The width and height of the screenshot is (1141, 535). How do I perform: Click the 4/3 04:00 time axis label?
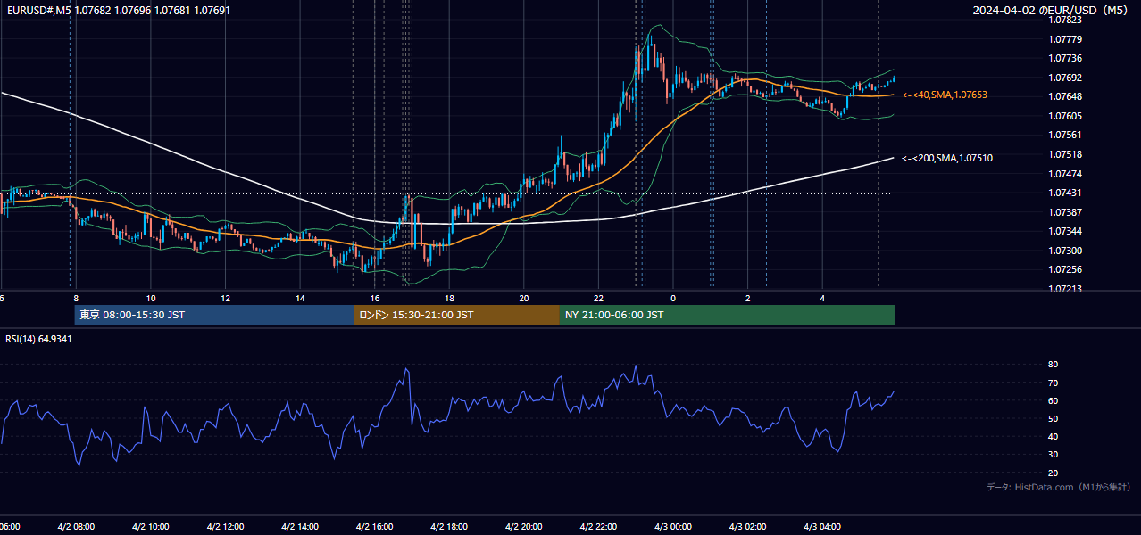822,527
